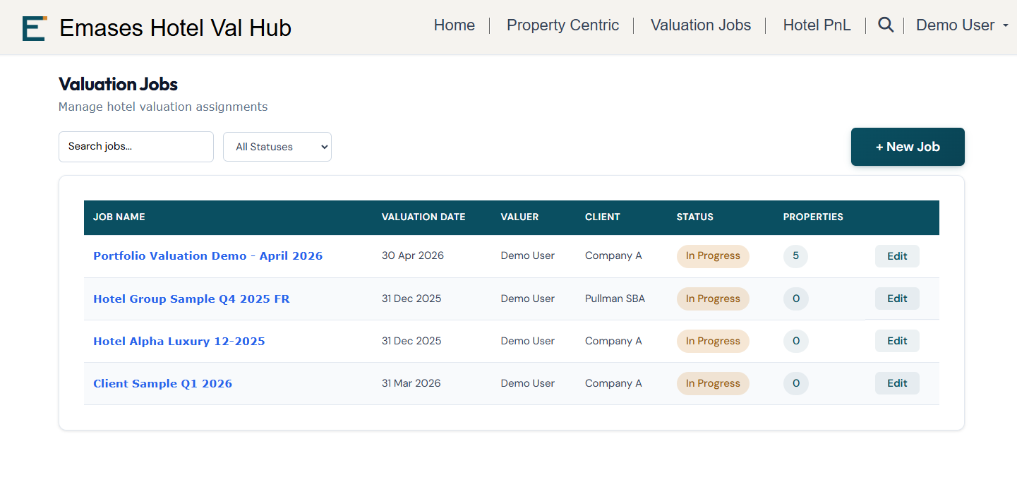Open the All Statuses filter dropdown

tap(277, 147)
